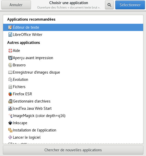146x156 pixels.
Task: Choose the IcedTea Java Web Start icon
Action: coord(10,108)
